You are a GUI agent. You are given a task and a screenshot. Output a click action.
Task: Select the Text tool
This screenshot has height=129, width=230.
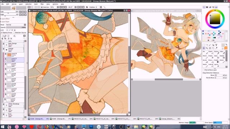(216, 45)
